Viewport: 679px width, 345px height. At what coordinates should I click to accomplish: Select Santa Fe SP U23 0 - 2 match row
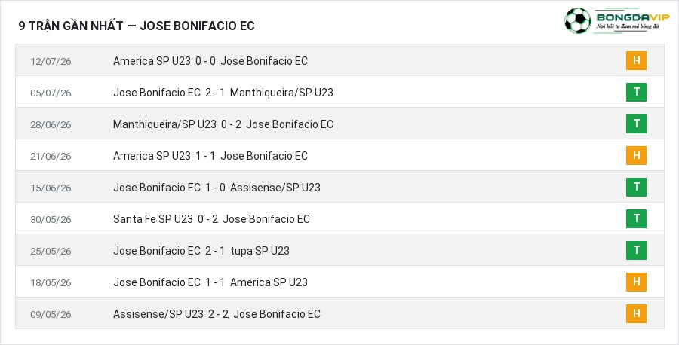click(339, 218)
